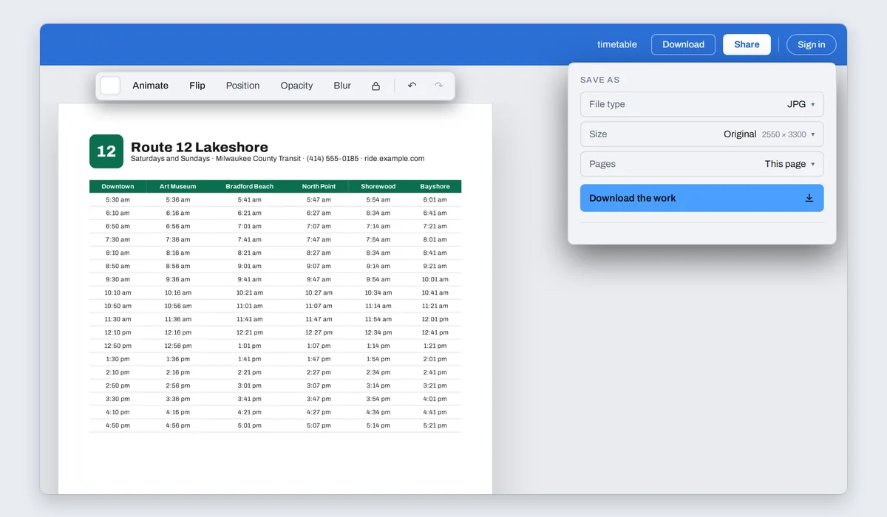Click the 3:36 pm Art Museum cell
This screenshot has height=517, width=887.
pyautogui.click(x=178, y=400)
